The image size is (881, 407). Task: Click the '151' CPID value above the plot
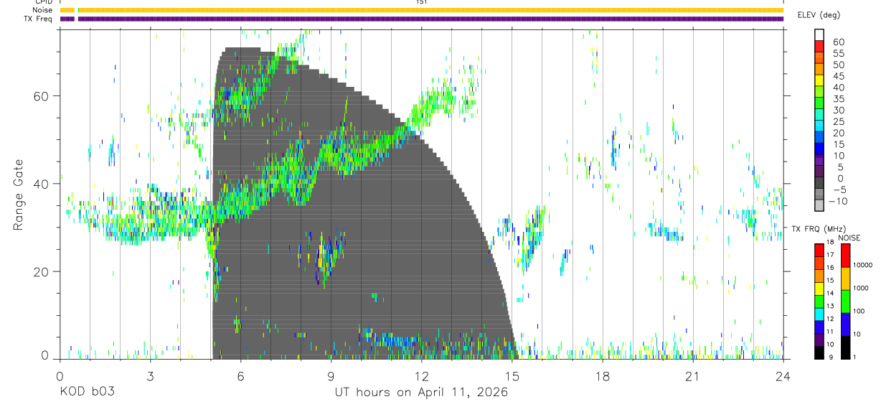[x=421, y=2]
